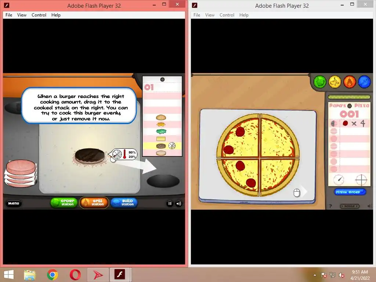Viewport: 376px width, 282px height.
Task: Open Control menu in right Flash Player
Action: [227, 15]
